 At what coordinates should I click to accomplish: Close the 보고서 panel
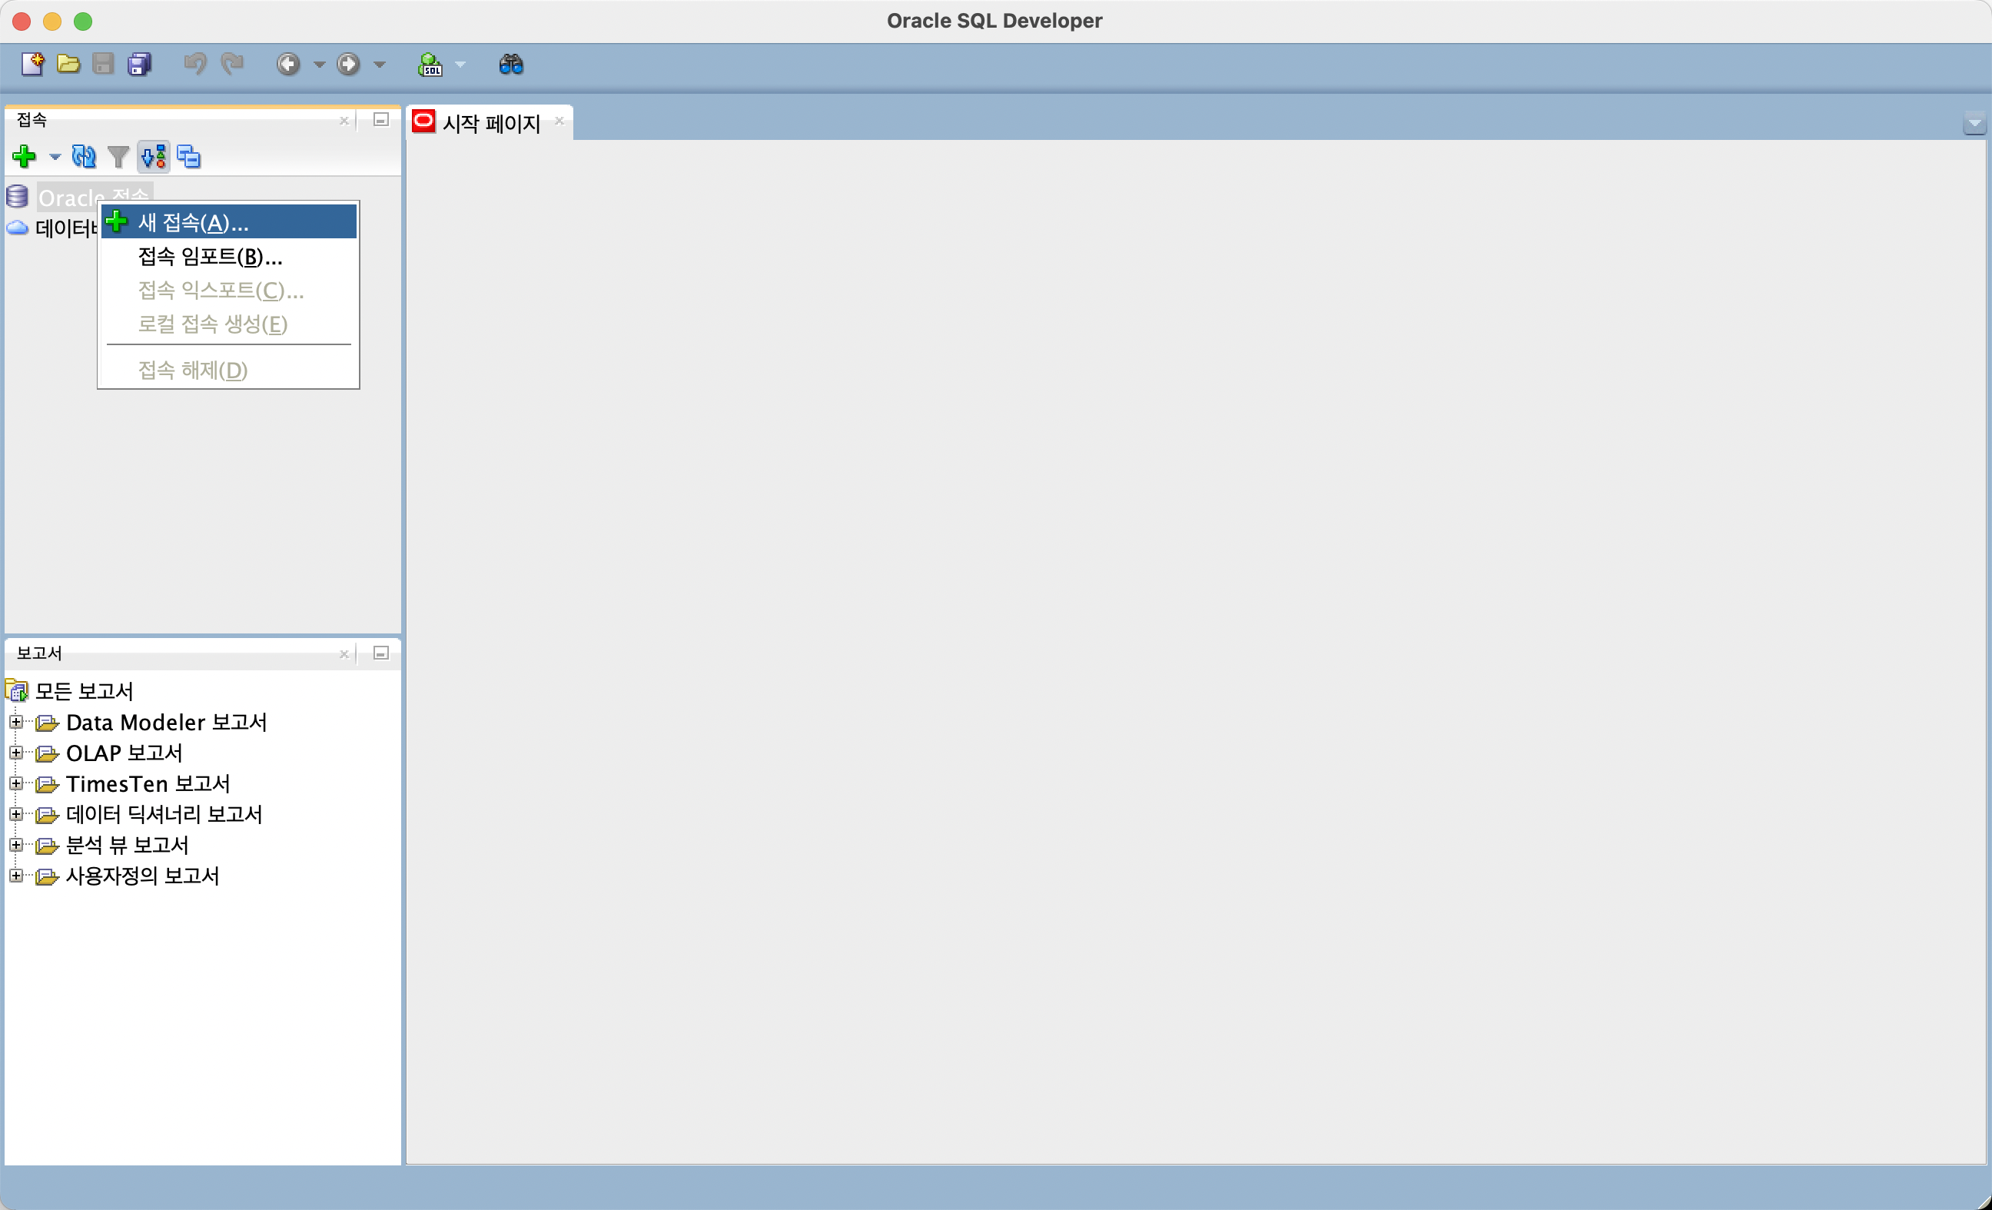tap(344, 654)
